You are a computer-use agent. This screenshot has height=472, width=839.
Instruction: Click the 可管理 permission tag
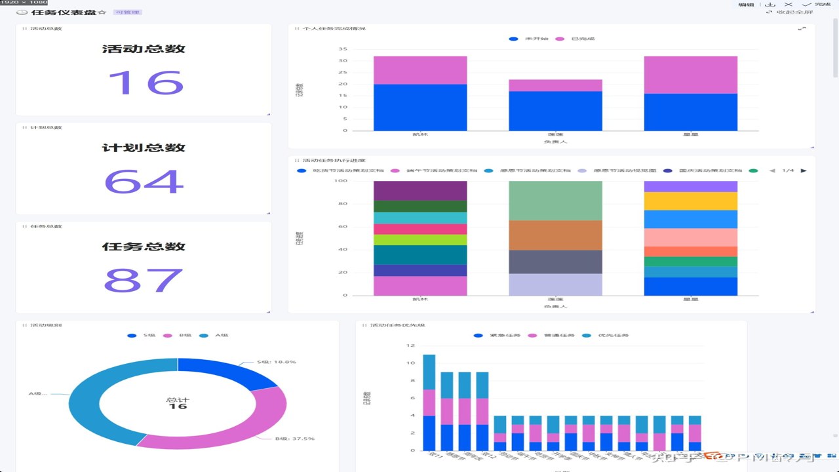[127, 12]
